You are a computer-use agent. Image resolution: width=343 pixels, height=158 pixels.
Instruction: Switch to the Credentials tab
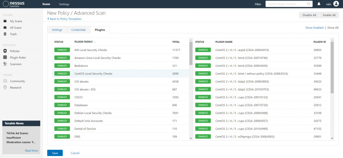tap(78, 30)
